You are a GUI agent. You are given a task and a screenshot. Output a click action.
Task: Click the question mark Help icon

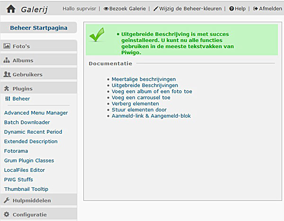tap(231, 8)
